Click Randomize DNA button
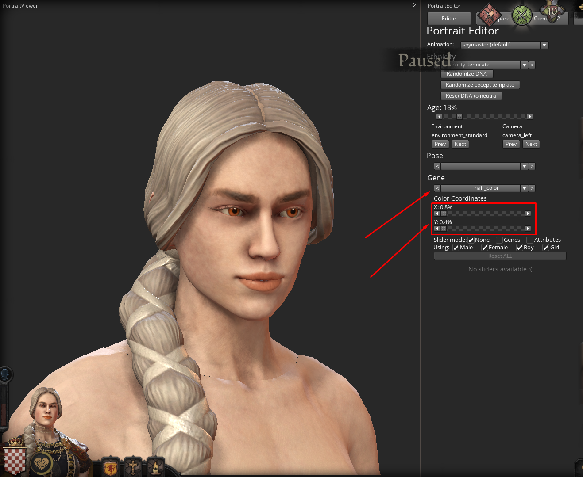 point(467,74)
